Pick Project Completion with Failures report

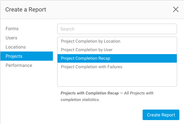[117, 67]
